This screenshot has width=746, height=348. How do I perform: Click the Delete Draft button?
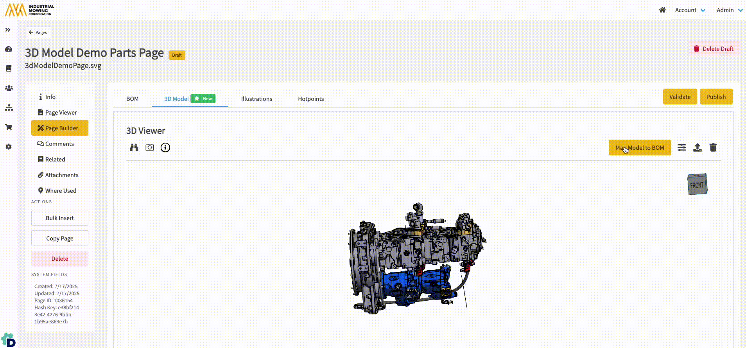pyautogui.click(x=714, y=49)
